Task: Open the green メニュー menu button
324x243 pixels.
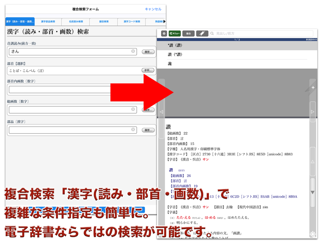Action: (175, 33)
